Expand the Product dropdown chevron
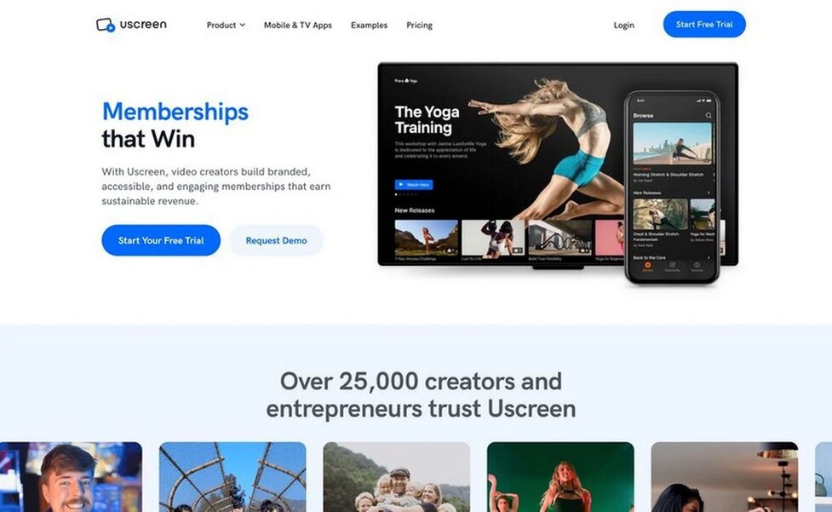Viewport: 832px width, 512px height. click(243, 25)
